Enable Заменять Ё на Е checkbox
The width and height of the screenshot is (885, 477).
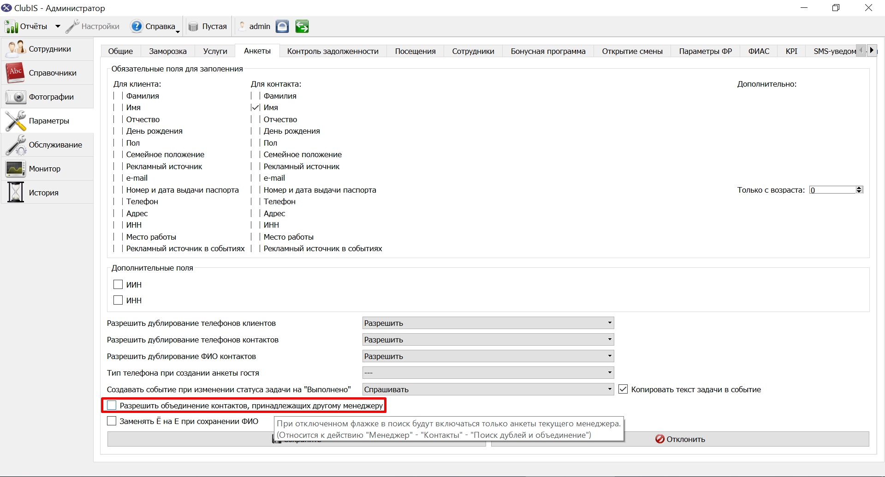coord(112,421)
